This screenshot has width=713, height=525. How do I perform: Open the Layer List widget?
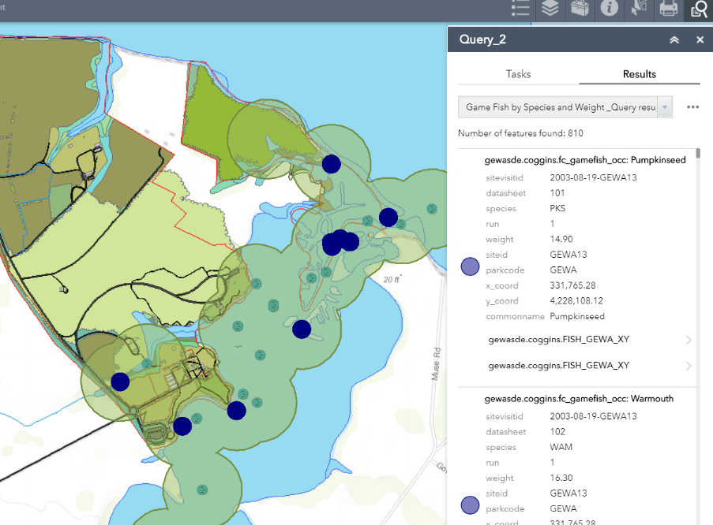[x=550, y=9]
